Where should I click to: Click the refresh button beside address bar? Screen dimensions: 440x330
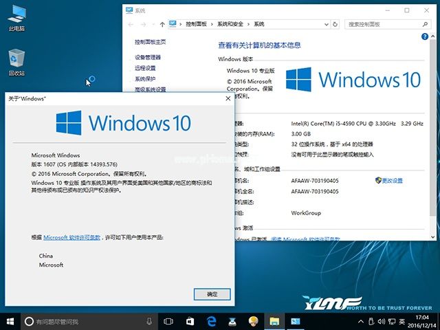tap(335, 25)
